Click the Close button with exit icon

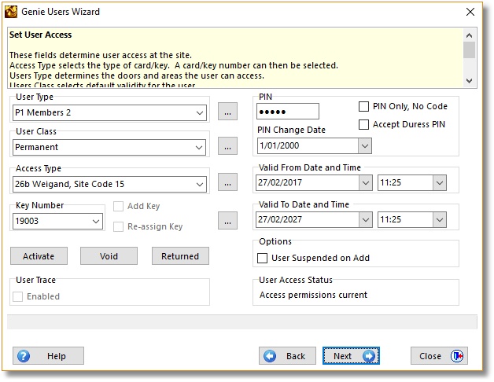pyautogui.click(x=439, y=356)
